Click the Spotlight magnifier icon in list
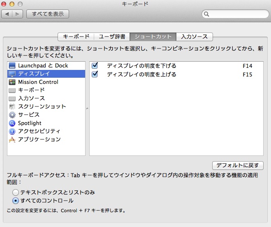 coord(12,123)
